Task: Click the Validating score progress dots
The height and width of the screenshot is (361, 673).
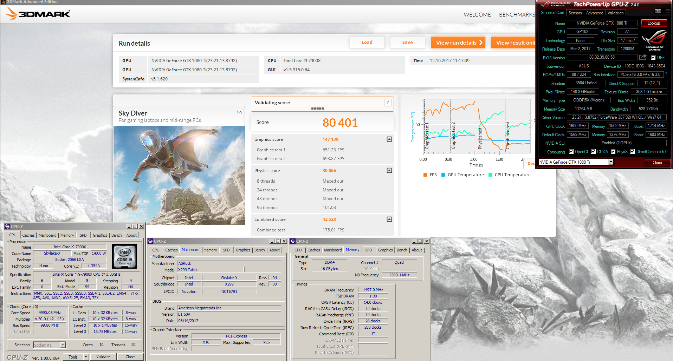Action: 317,109
